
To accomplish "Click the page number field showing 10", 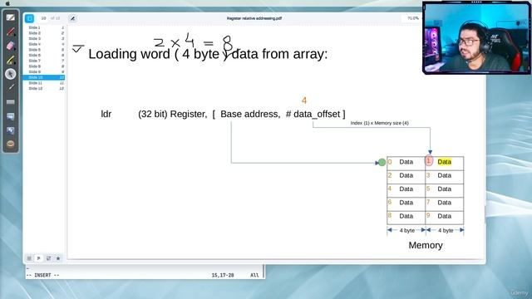I will (x=43, y=18).
